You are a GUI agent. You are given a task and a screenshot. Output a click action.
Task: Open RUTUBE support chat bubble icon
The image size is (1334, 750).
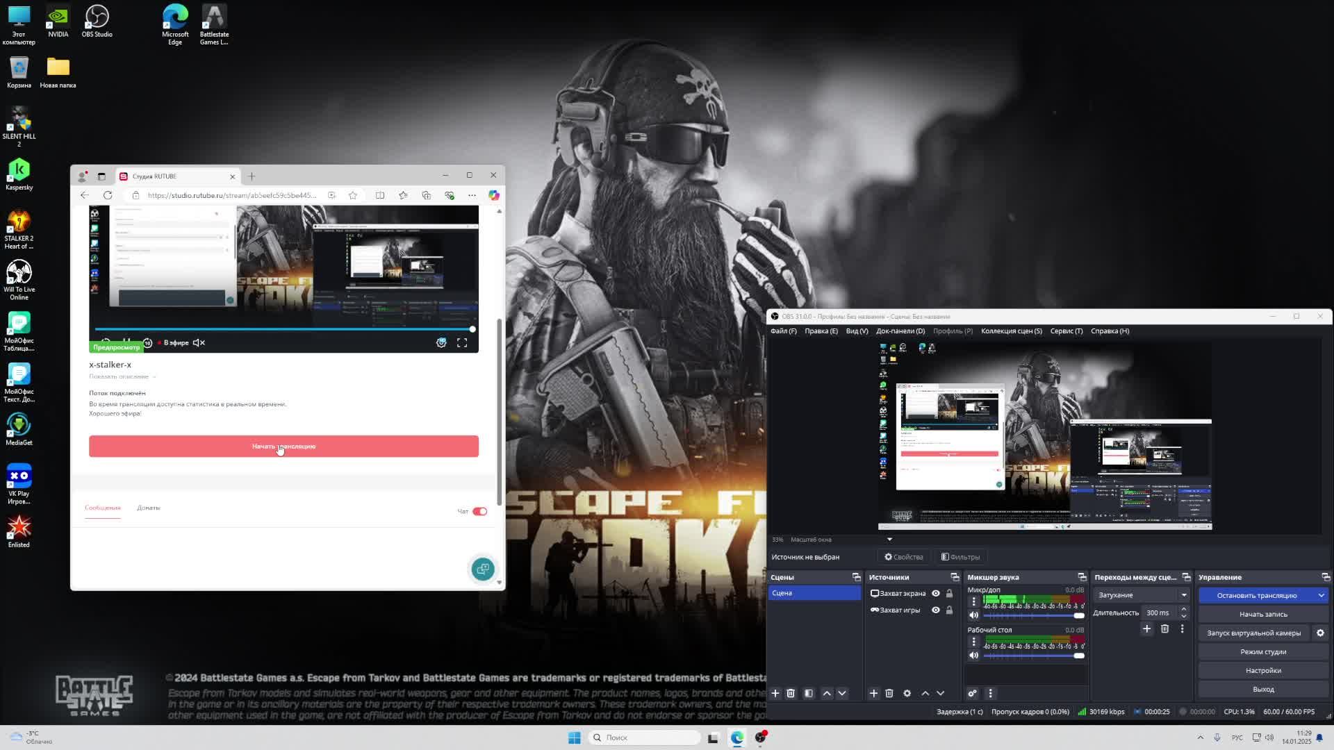pos(483,569)
